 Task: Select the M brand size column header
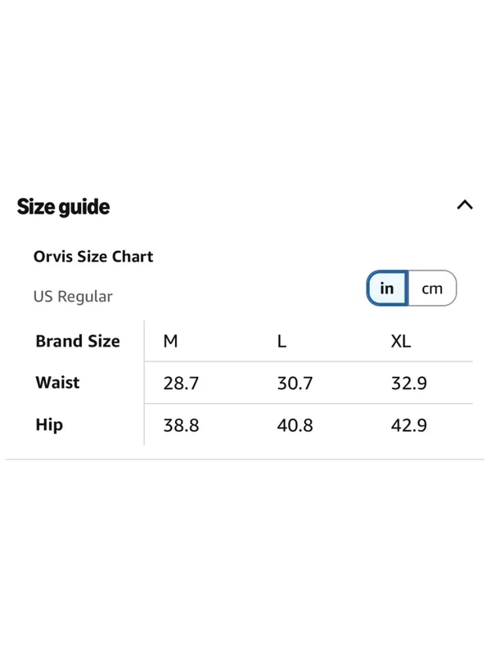pos(171,341)
